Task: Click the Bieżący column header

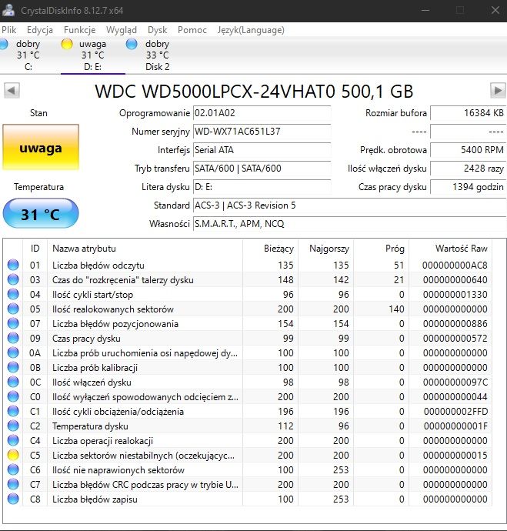Action: pos(270,249)
